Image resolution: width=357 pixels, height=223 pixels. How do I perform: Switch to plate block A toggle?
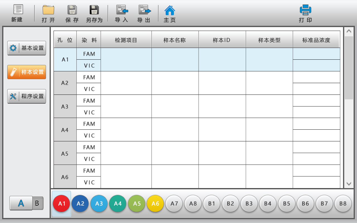pyautogui.click(x=21, y=203)
